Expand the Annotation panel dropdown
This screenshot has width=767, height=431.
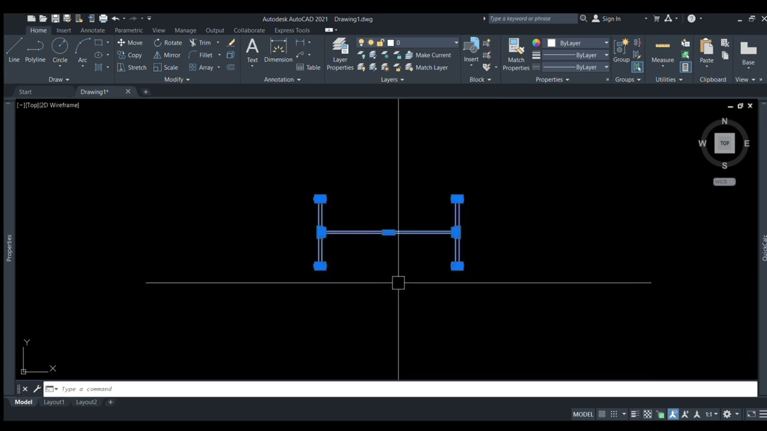pyautogui.click(x=282, y=80)
